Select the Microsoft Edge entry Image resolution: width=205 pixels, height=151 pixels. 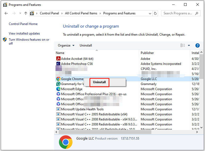pyautogui.click(x=127, y=89)
